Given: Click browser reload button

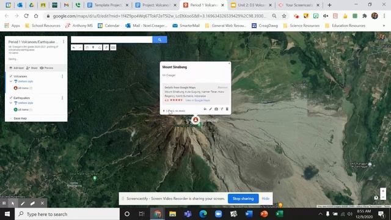Looking at the screenshot, I should click(26, 16).
